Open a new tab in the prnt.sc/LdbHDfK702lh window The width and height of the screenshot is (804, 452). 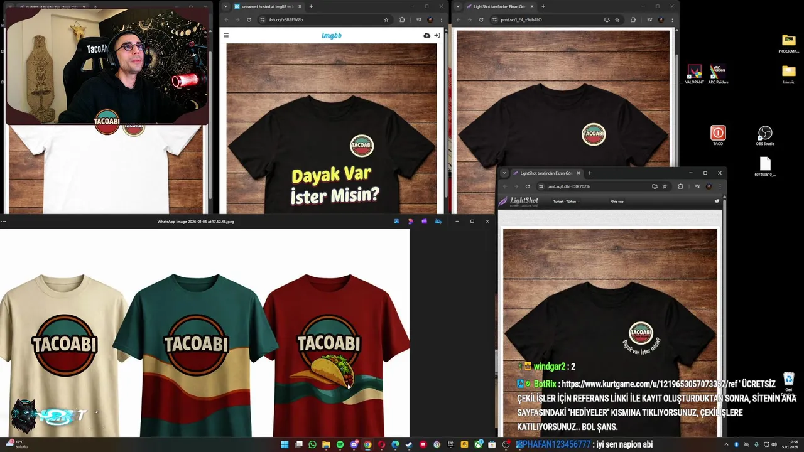590,173
